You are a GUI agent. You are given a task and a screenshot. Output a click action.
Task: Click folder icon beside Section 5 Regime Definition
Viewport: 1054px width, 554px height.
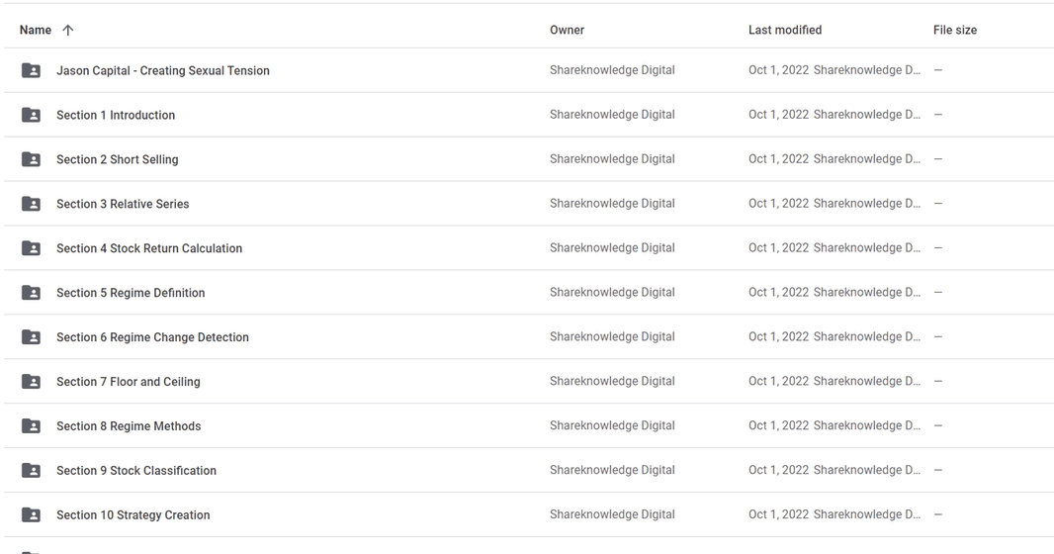(31, 293)
